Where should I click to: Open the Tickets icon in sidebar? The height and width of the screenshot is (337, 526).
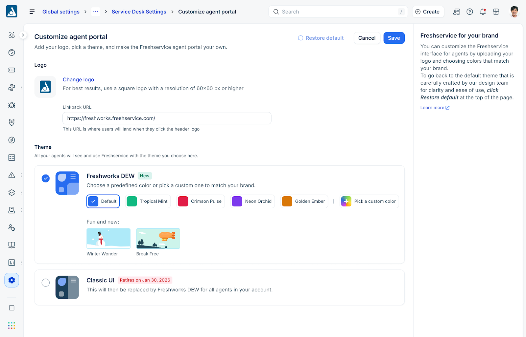coord(12,70)
